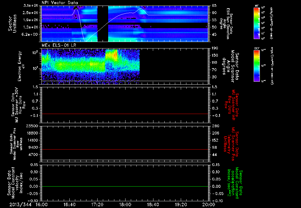Click the black data gap in NPI panel
Viewport: 301px width, 208px height.
pyautogui.click(x=103, y=24)
